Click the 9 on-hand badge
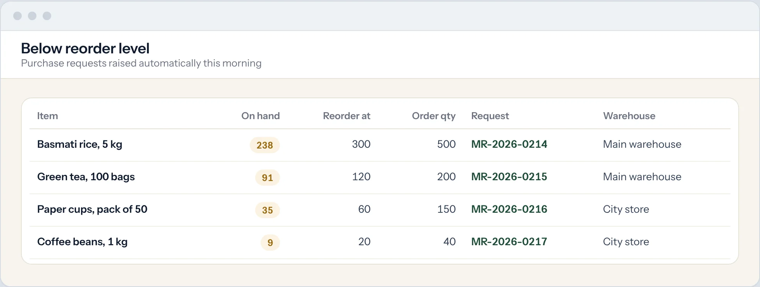Image resolution: width=760 pixels, height=287 pixels. pos(270,243)
